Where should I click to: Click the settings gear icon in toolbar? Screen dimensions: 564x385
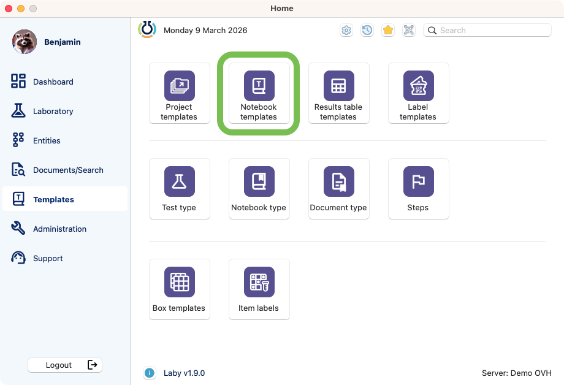pos(346,30)
